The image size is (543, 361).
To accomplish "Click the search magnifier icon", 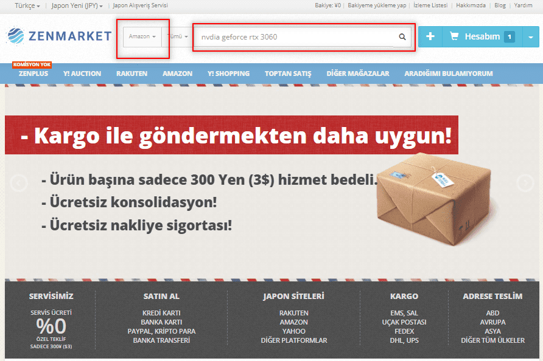I will click(402, 36).
